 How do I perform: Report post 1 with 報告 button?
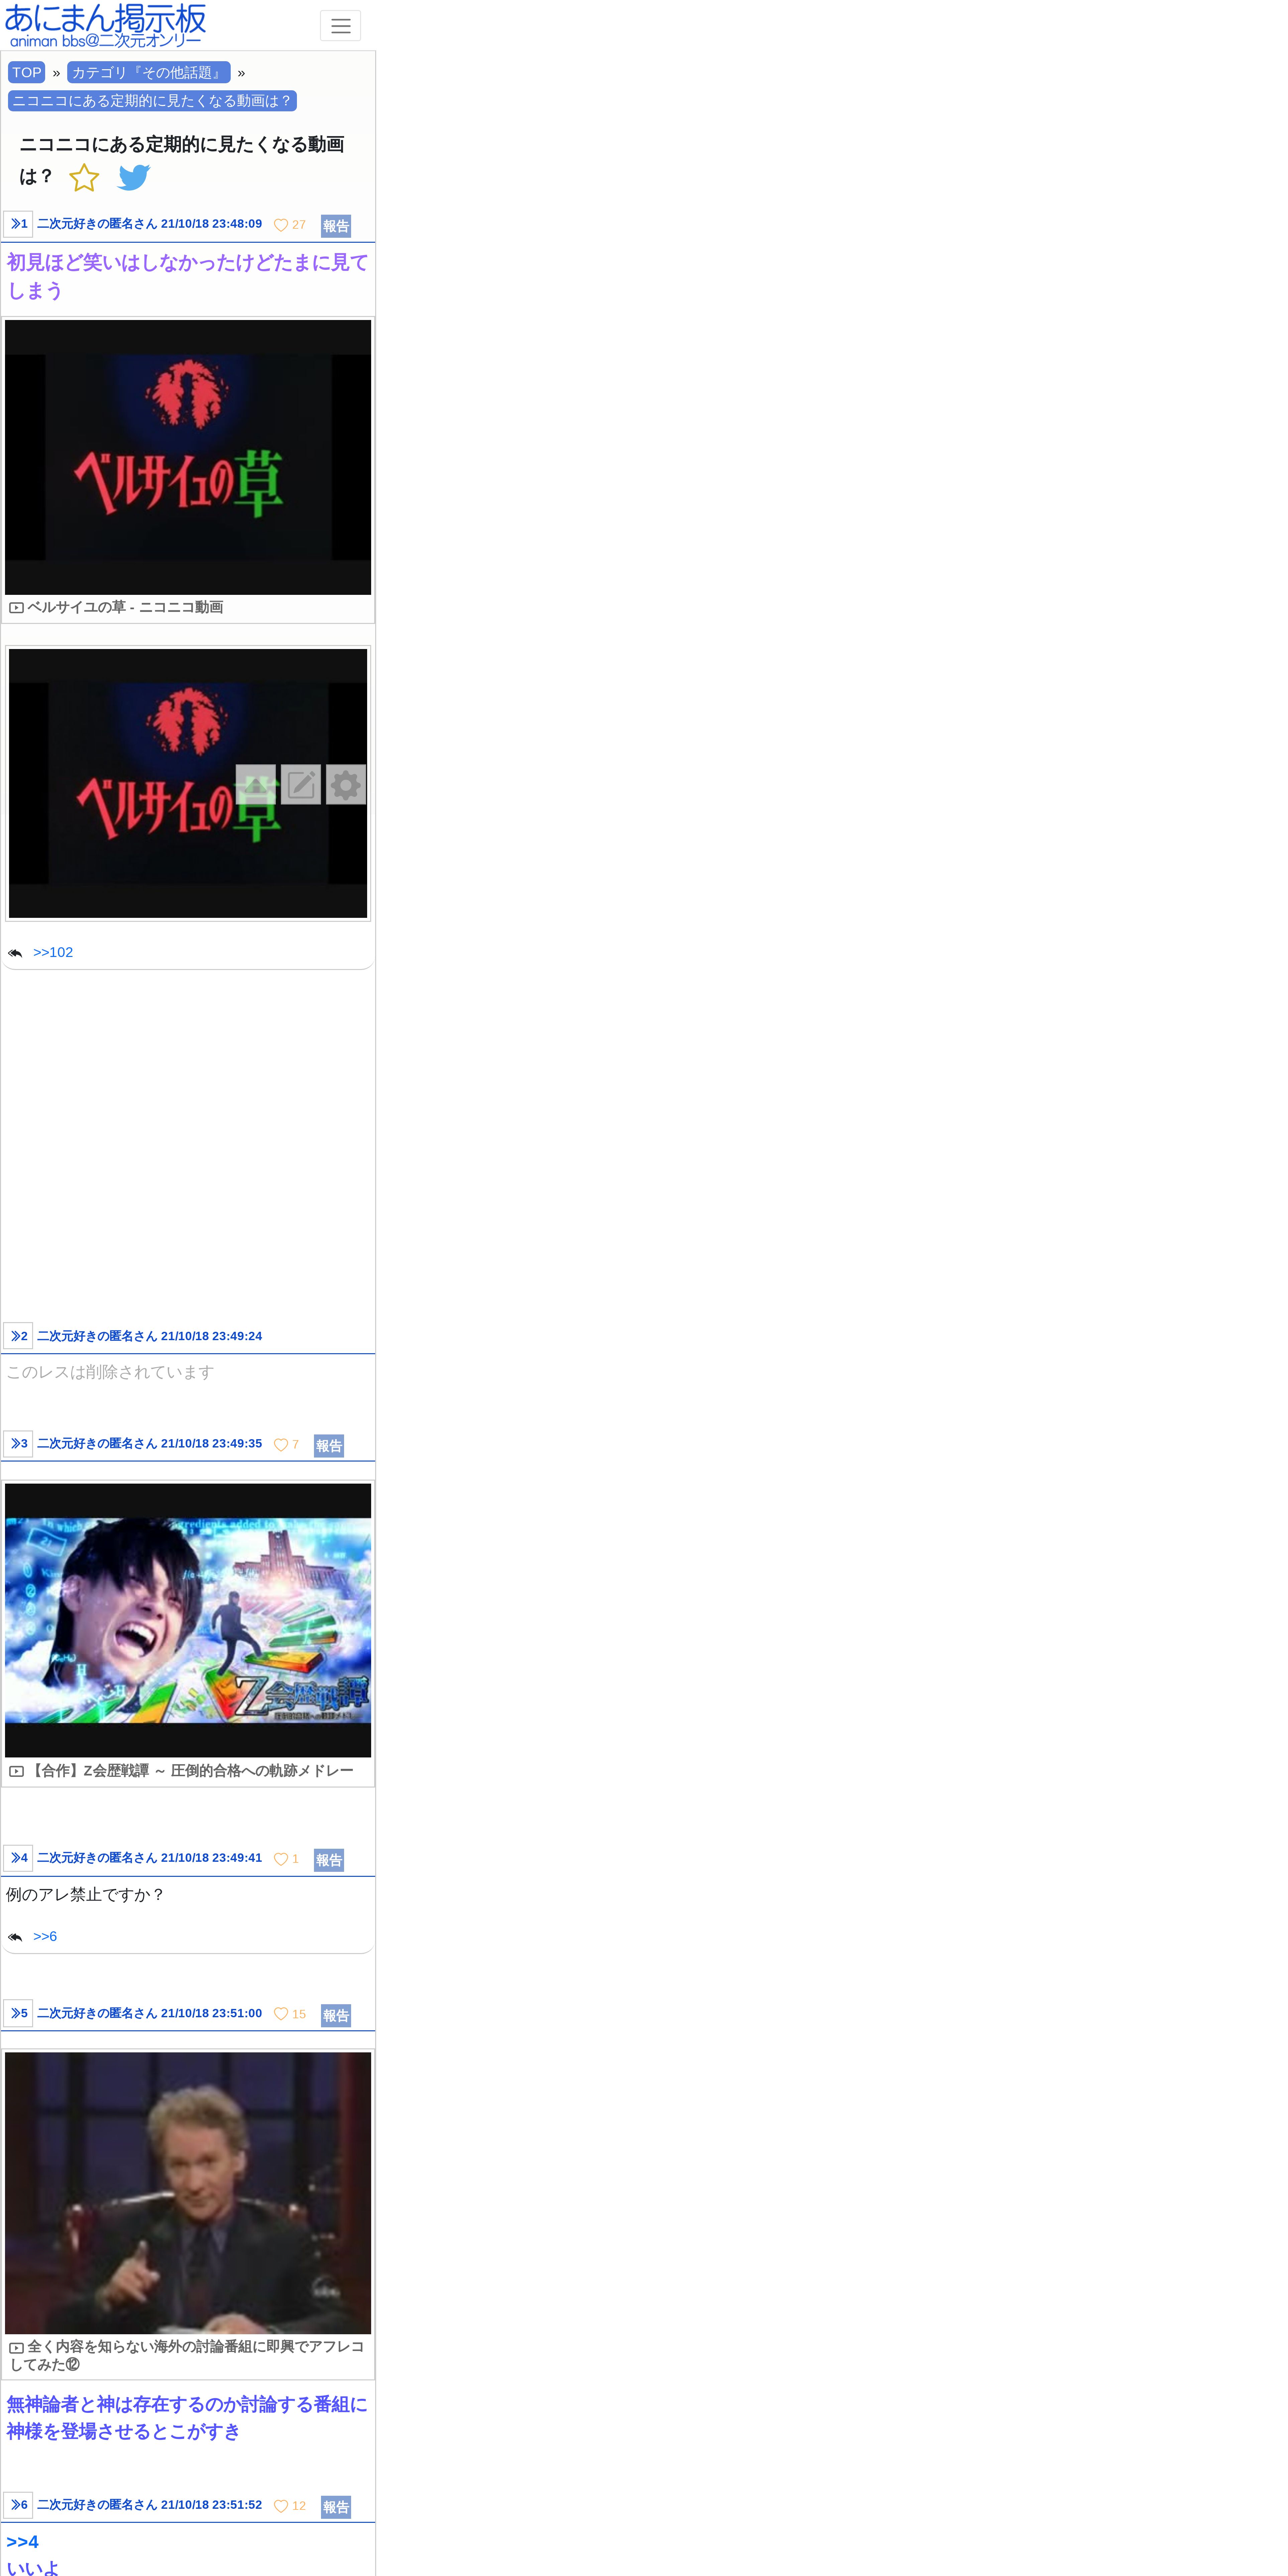336,226
